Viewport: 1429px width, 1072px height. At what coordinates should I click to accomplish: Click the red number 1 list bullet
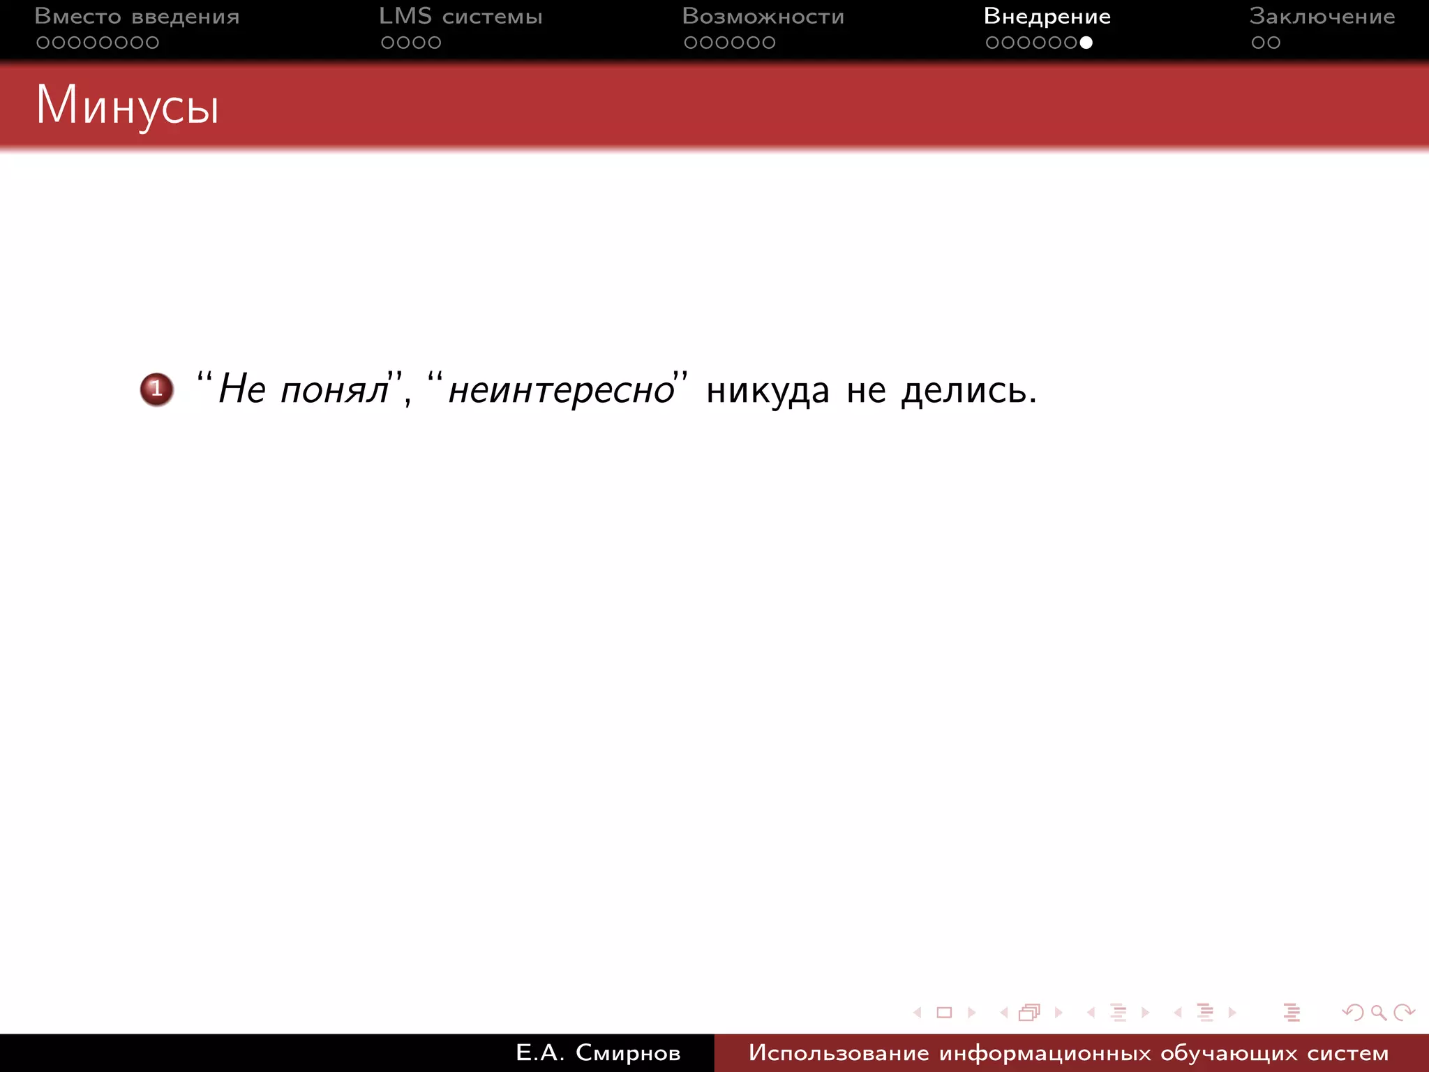(x=157, y=389)
